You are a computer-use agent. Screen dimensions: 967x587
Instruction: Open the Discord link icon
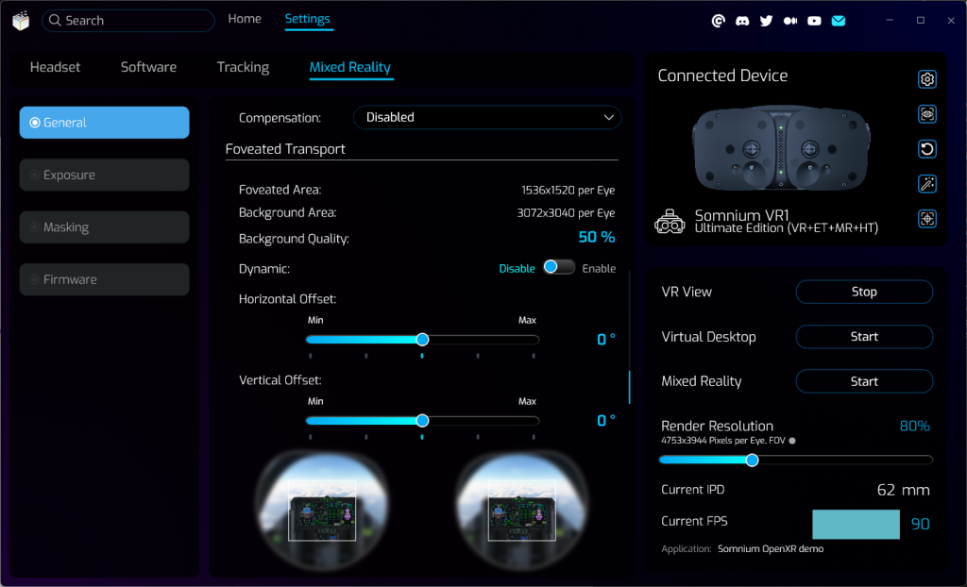pyautogui.click(x=742, y=21)
